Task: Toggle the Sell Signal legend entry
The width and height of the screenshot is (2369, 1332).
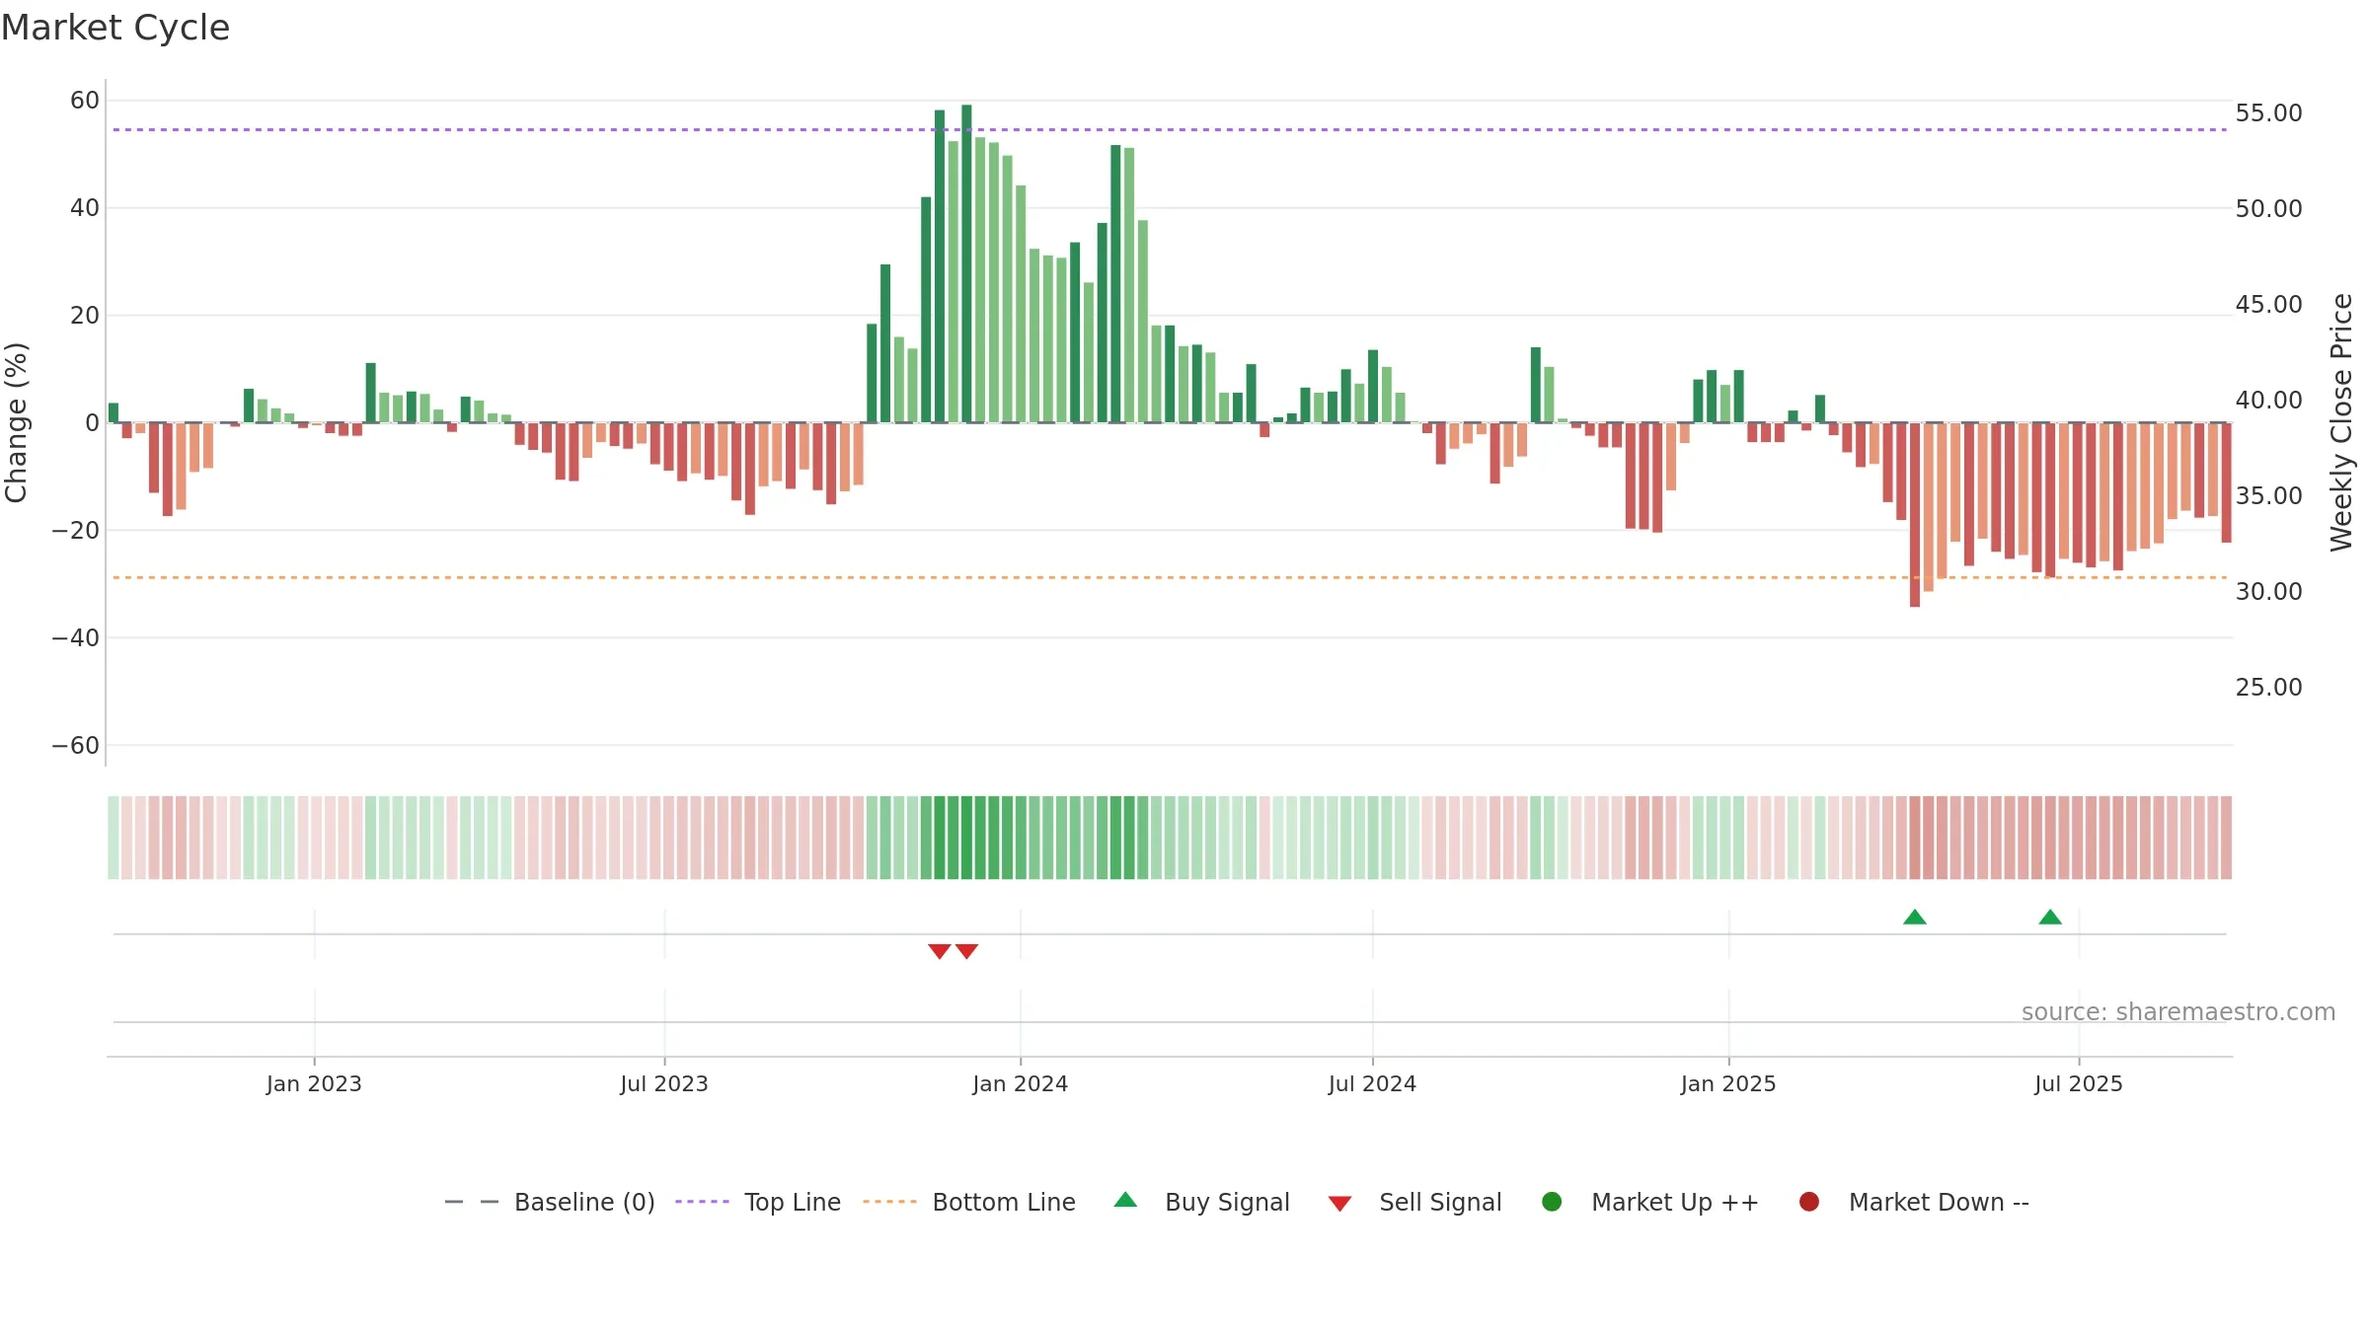Action: pyautogui.click(x=1414, y=1202)
